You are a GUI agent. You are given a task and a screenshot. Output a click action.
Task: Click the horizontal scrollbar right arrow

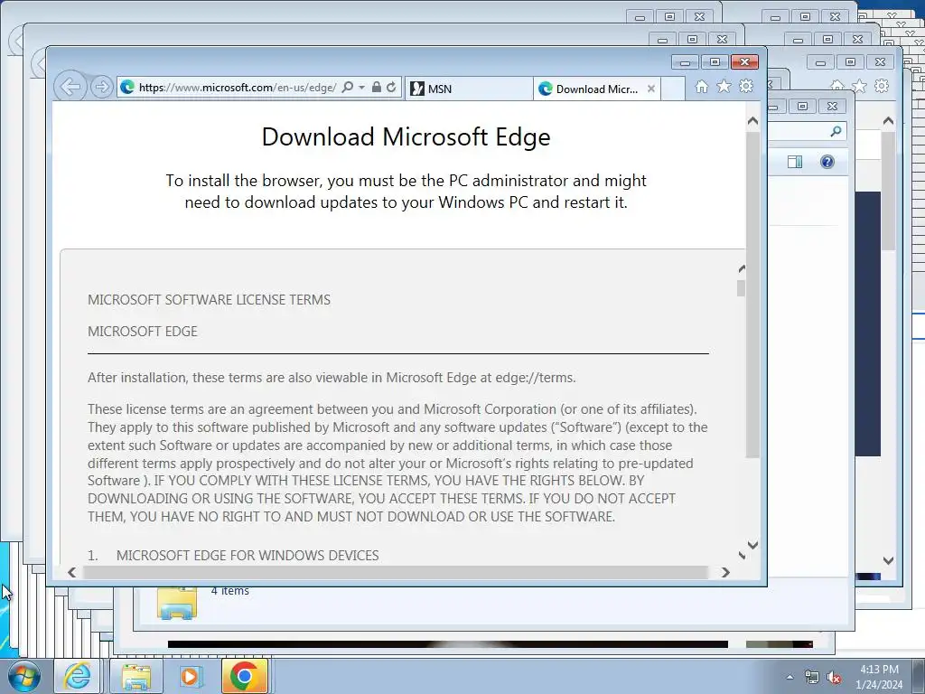pyautogui.click(x=725, y=572)
